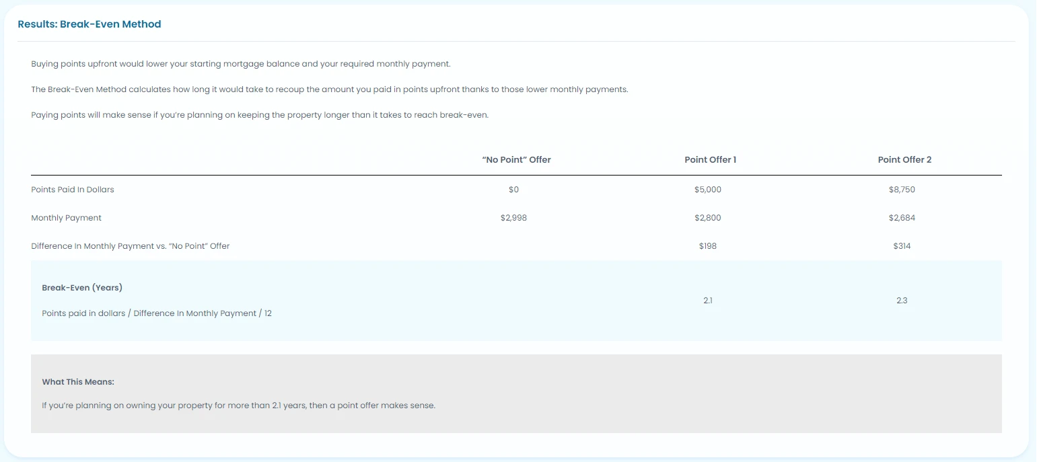
Task: Click the Results: Break-Even Method heading
Action: 90,24
